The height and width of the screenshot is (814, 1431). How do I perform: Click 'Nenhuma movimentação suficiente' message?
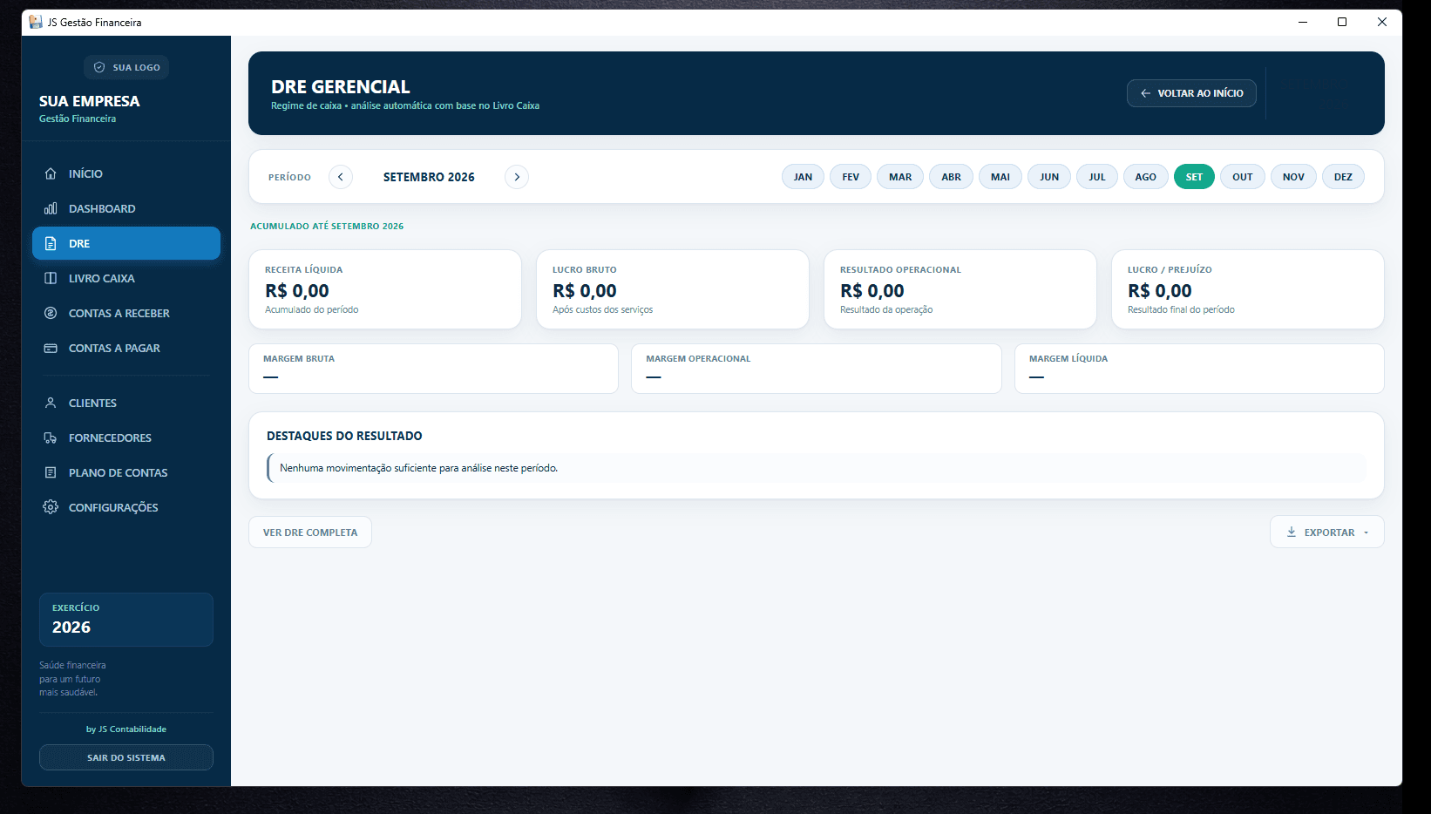click(418, 468)
